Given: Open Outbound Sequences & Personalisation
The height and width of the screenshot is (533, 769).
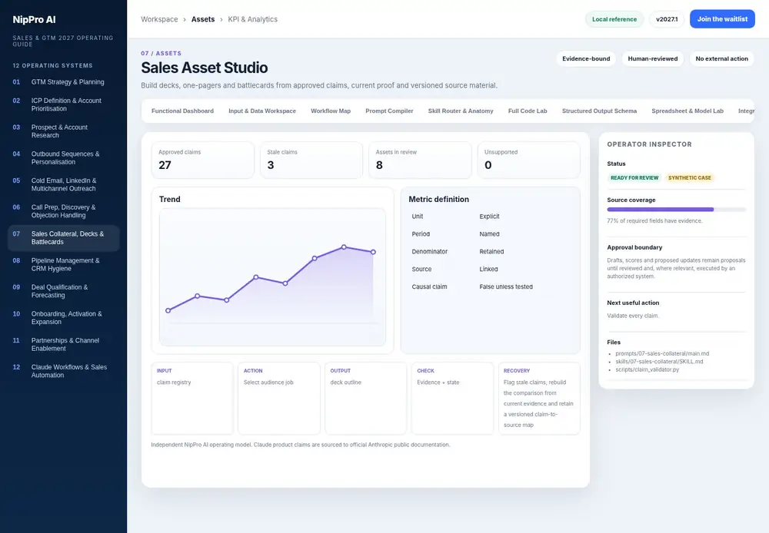Looking at the screenshot, I should tap(63, 157).
